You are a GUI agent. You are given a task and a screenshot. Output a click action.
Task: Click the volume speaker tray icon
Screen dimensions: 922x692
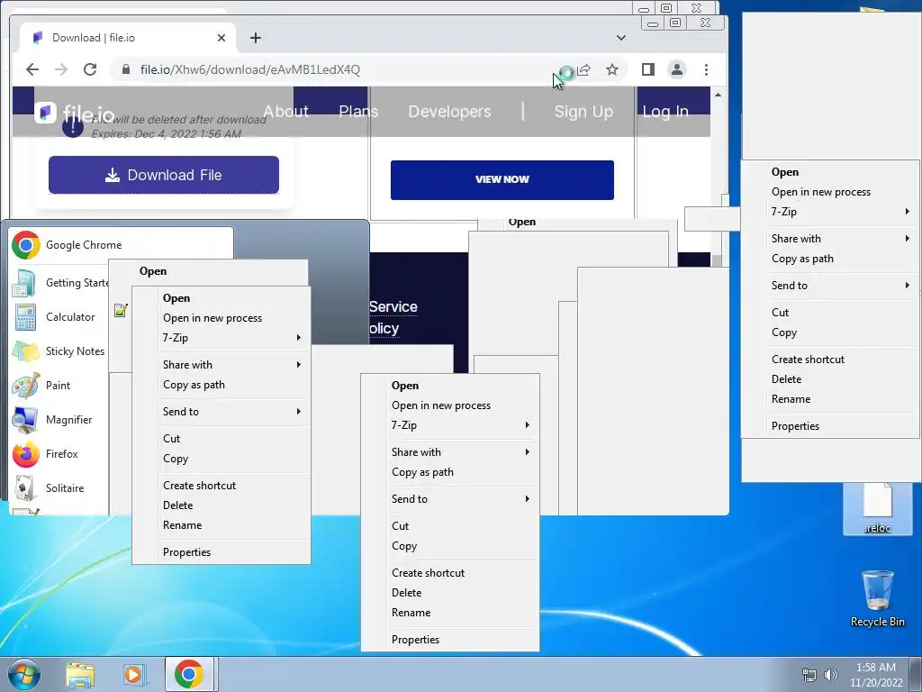830,675
